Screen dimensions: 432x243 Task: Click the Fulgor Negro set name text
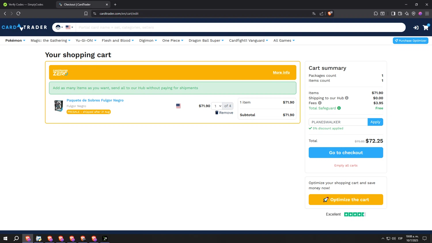click(x=76, y=106)
